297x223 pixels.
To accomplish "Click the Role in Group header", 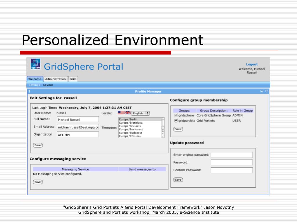I will click(x=243, y=111).
